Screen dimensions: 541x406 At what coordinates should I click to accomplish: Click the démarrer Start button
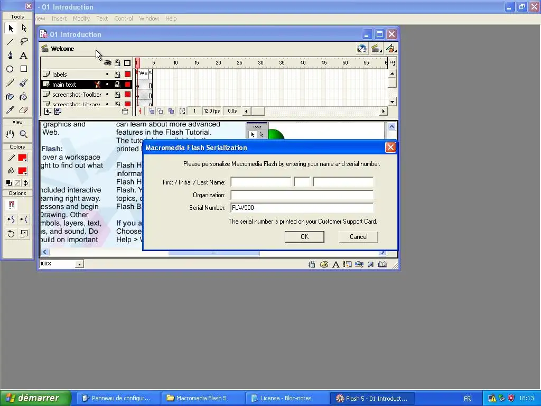[x=35, y=398]
